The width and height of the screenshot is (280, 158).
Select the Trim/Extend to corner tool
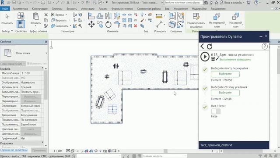[117, 25]
